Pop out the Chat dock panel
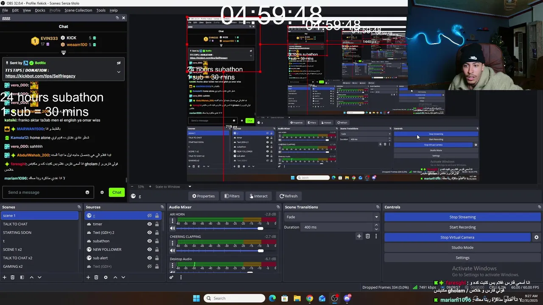 118,18
